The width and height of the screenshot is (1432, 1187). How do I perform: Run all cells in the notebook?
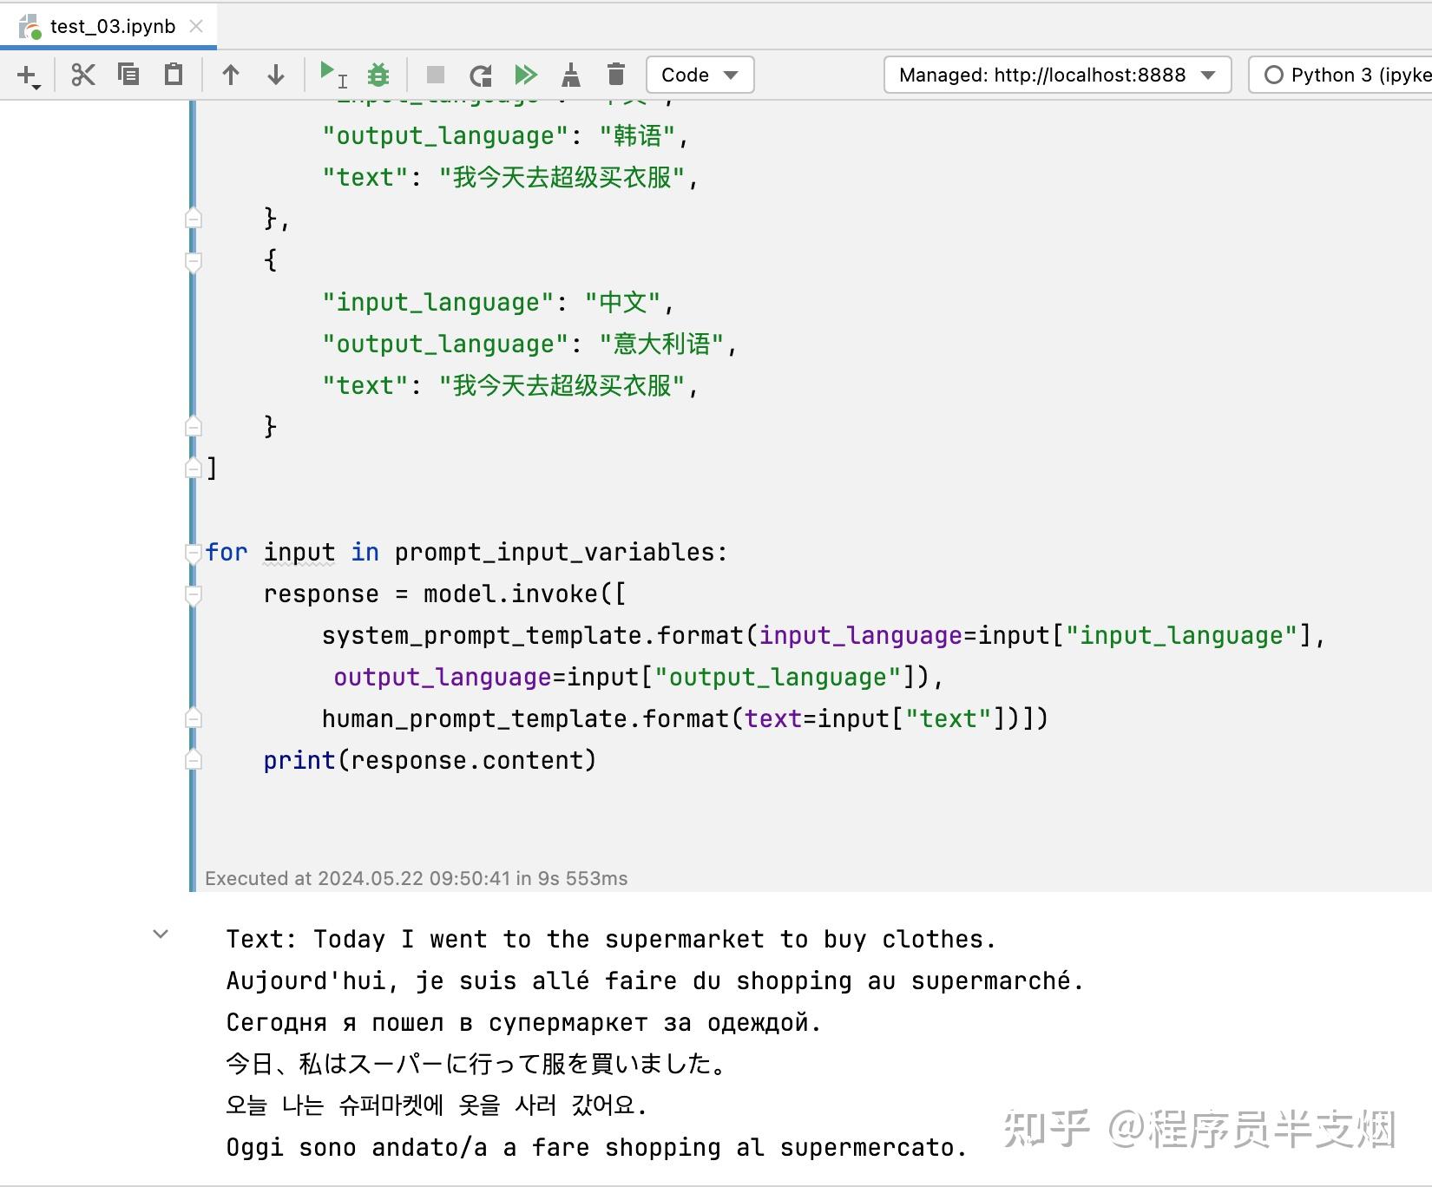click(525, 75)
